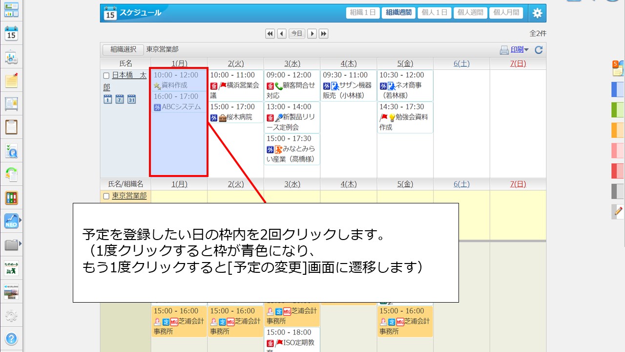Viewport: 625px width, 352px height.
Task: Click the 31 monthly view icon under 日本橋 太郎
Action: (x=131, y=99)
